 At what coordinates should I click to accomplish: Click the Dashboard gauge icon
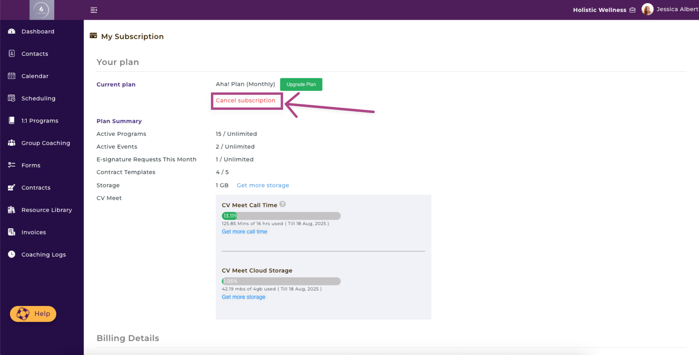coord(12,31)
